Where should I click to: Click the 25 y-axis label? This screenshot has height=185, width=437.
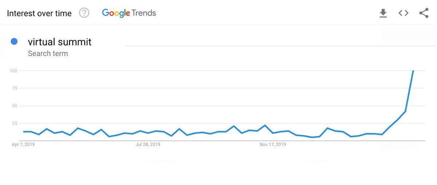[15, 123]
